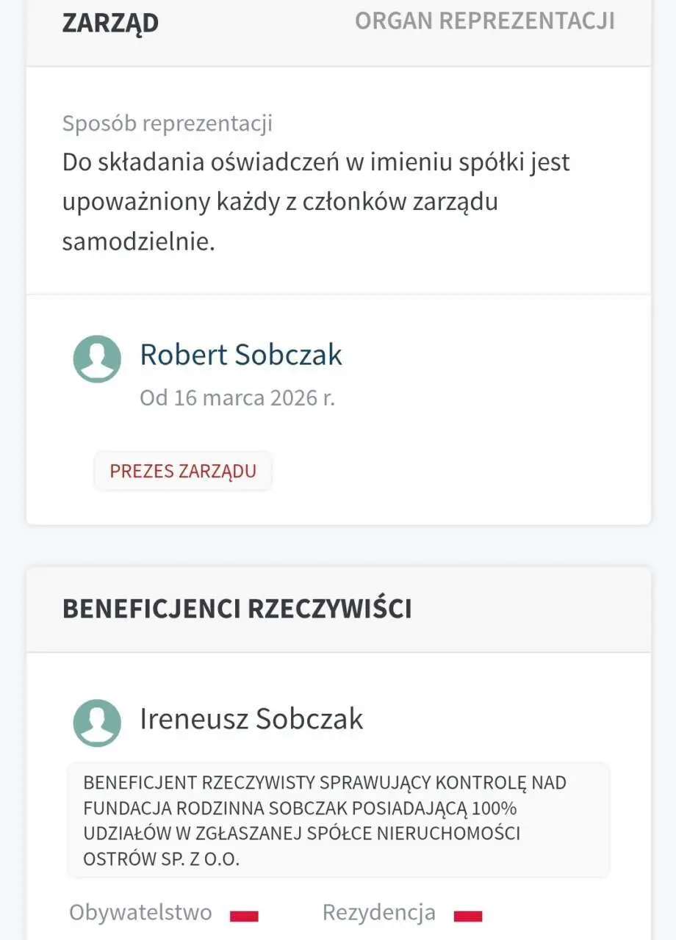Click the beneficial owner description box
This screenshot has width=676, height=940.
point(339,820)
